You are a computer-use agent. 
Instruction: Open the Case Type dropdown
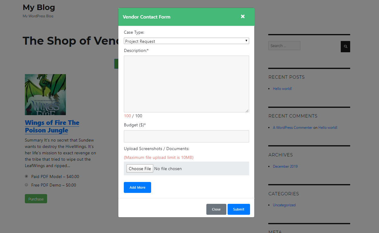tap(186, 41)
